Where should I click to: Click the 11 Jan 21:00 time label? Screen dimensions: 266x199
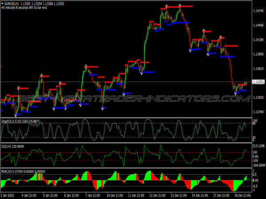(136, 195)
